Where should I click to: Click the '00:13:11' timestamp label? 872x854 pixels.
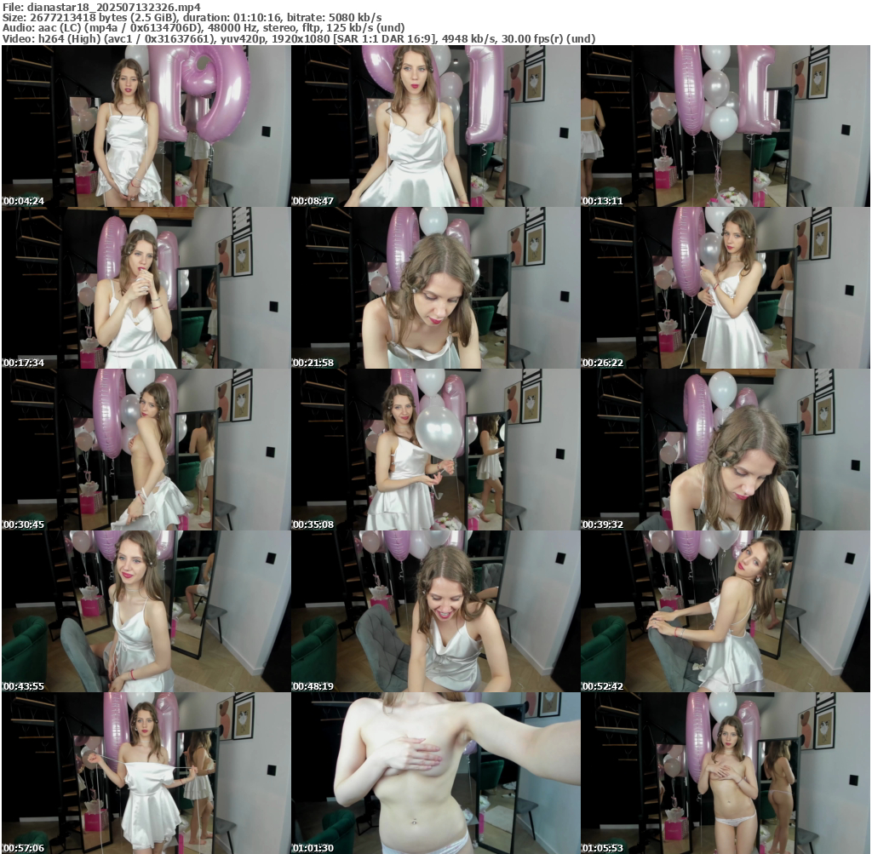pos(603,201)
